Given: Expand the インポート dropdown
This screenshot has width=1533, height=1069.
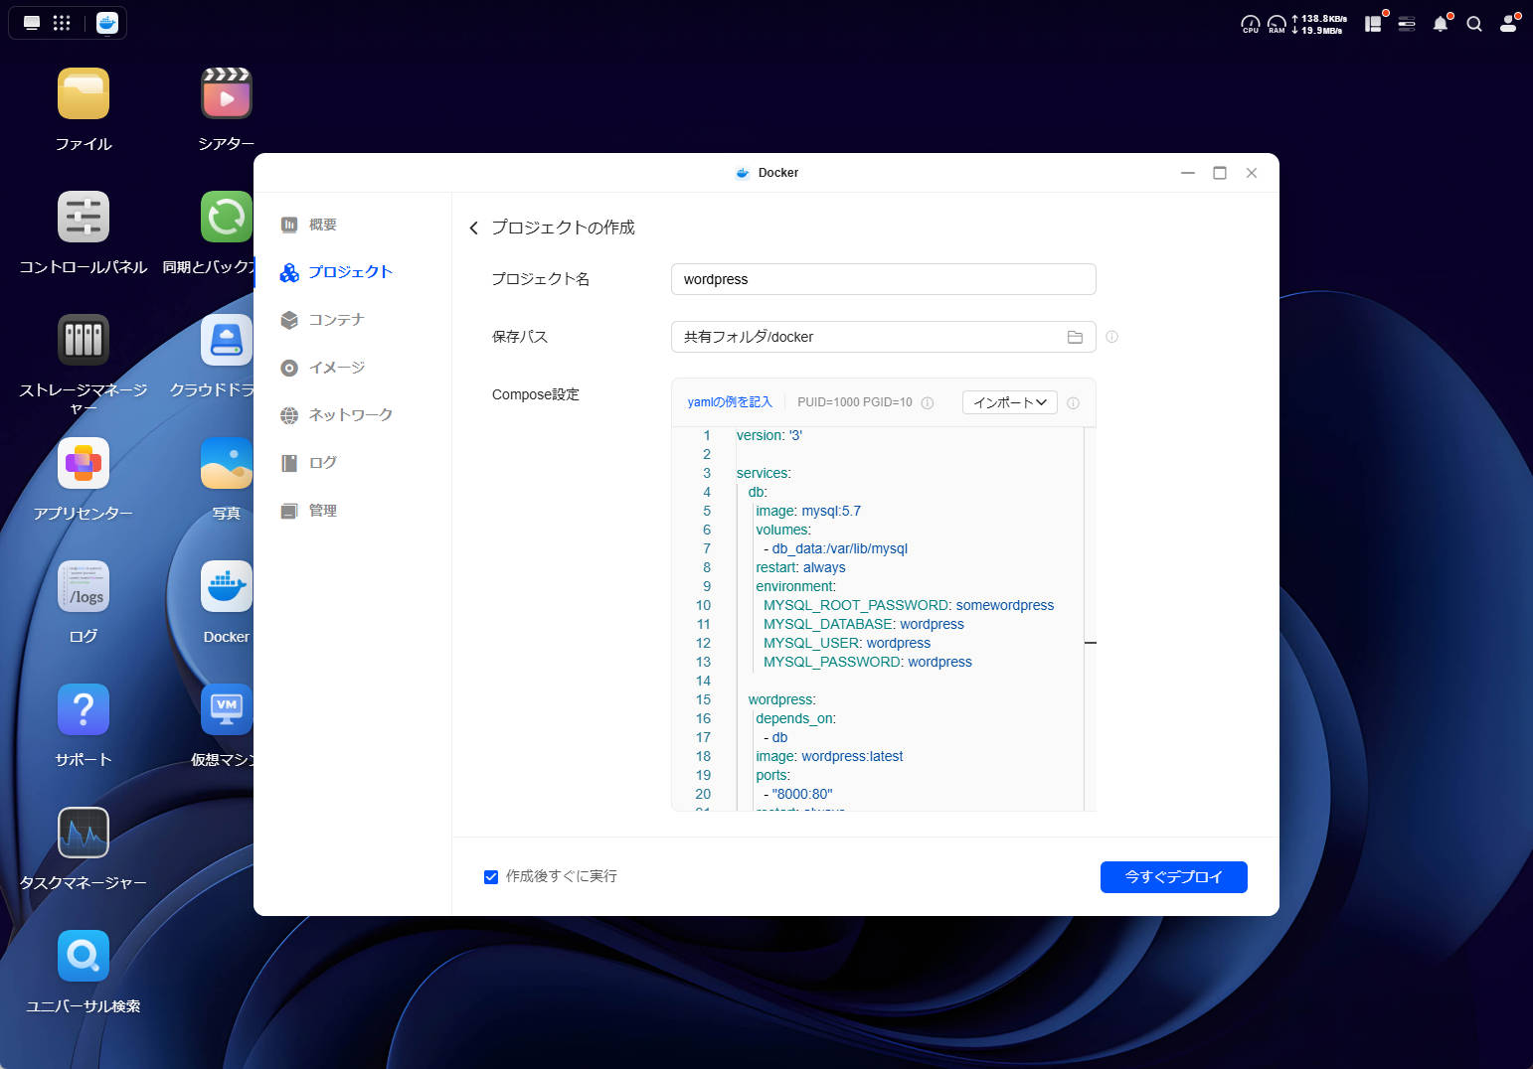Looking at the screenshot, I should point(1010,402).
